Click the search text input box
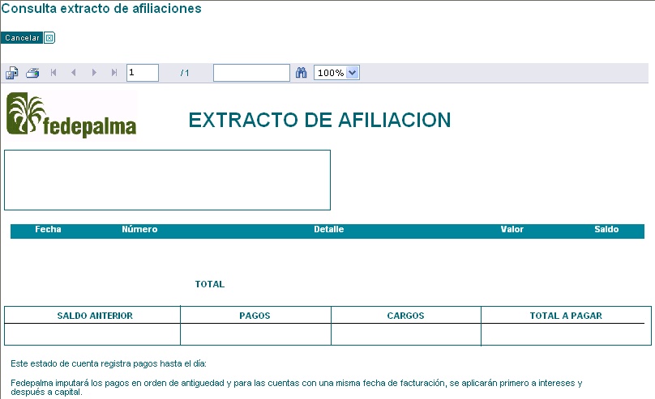 pyautogui.click(x=251, y=73)
